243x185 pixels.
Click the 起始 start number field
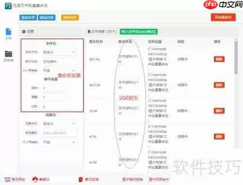tap(54, 88)
